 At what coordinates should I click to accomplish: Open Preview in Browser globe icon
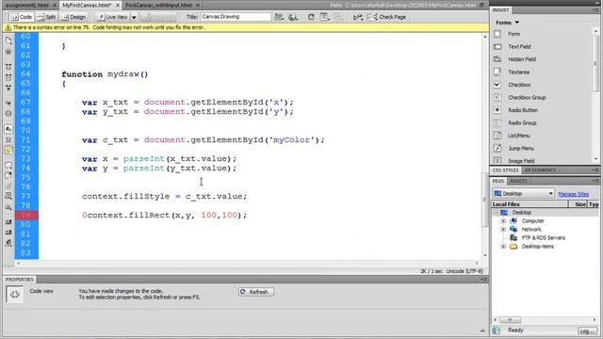point(293,17)
